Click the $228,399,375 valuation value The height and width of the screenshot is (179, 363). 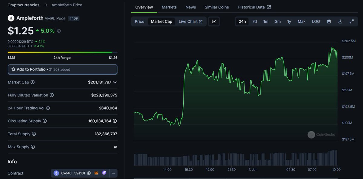104,95
